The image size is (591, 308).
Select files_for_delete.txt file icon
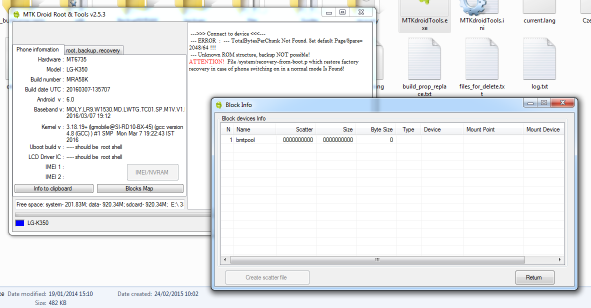[481, 67]
